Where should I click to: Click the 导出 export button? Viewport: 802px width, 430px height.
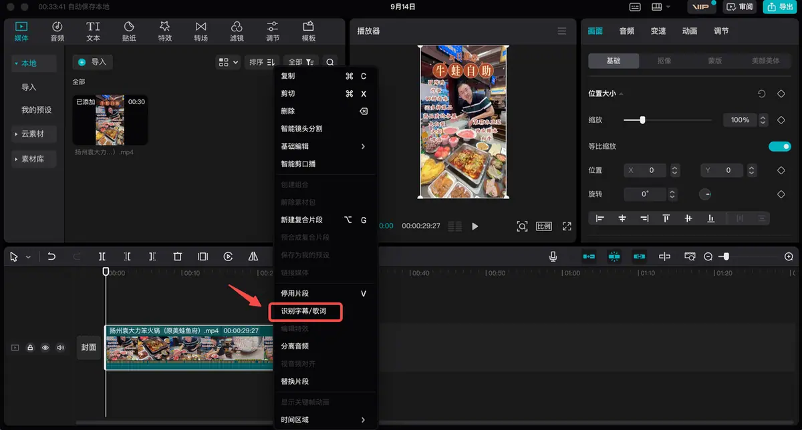(781, 7)
